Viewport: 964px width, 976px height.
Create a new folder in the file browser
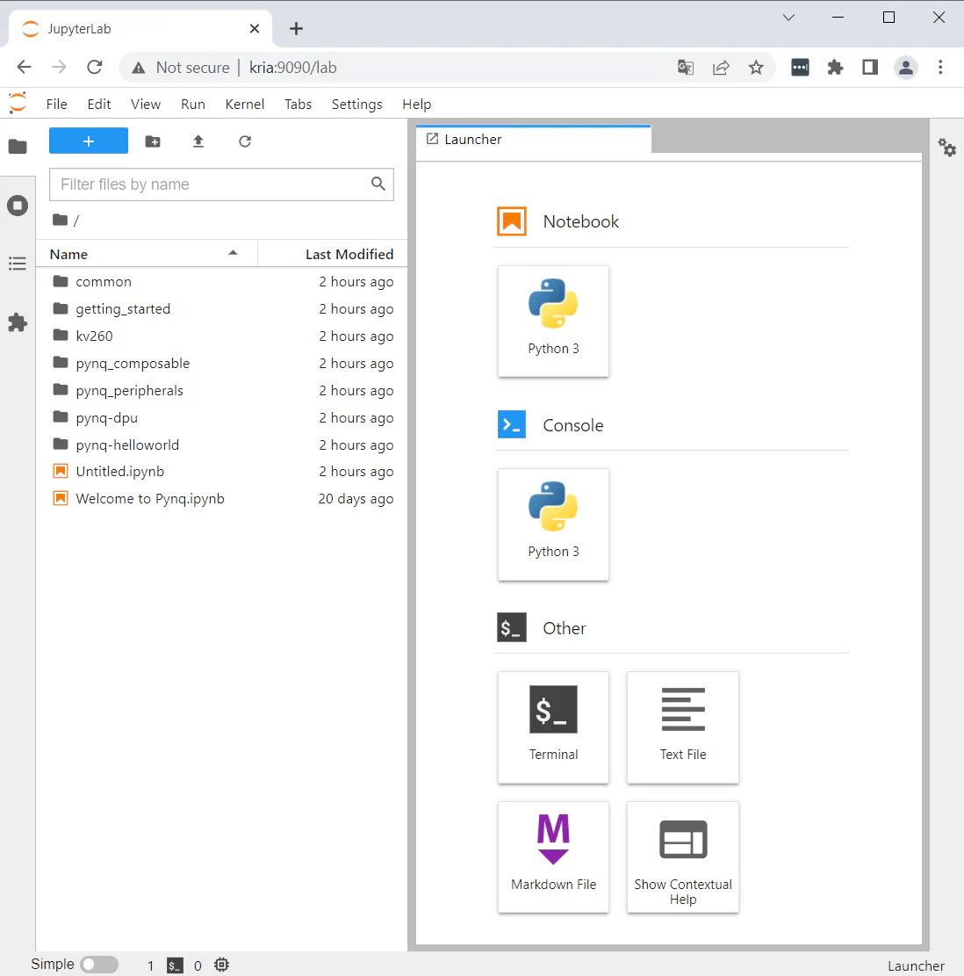pos(153,141)
